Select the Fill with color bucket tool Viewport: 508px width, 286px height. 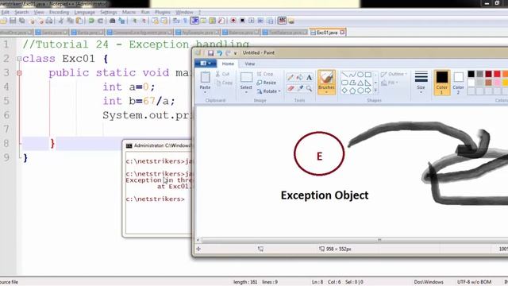300,77
